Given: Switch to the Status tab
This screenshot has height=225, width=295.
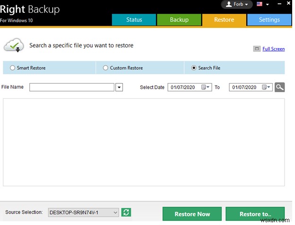Looking at the screenshot, I should 134,20.
